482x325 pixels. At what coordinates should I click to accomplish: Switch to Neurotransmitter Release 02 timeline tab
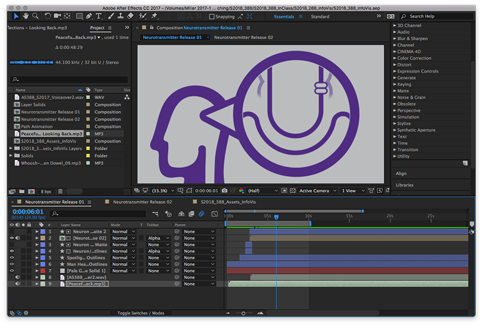pos(142,202)
